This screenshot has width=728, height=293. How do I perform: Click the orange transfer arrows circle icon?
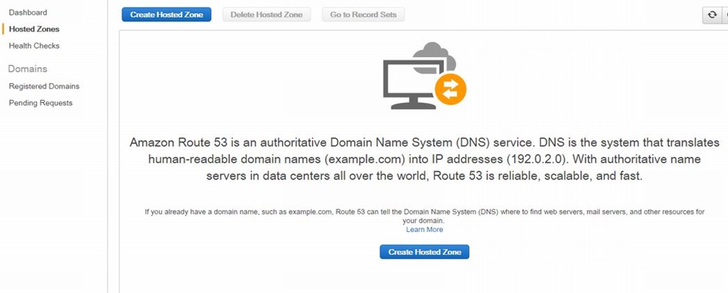coord(450,89)
